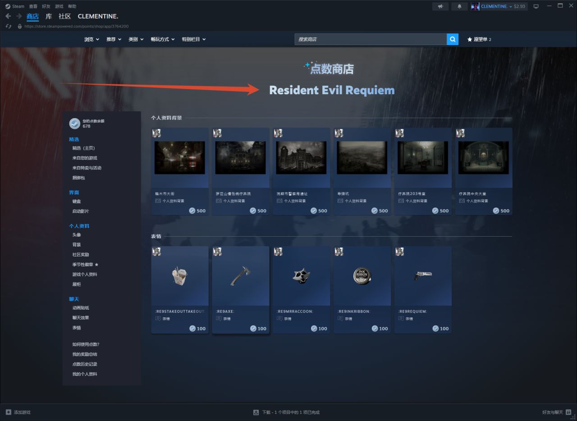Open the 查看 menu
The width and height of the screenshot is (577, 421).
point(33,6)
